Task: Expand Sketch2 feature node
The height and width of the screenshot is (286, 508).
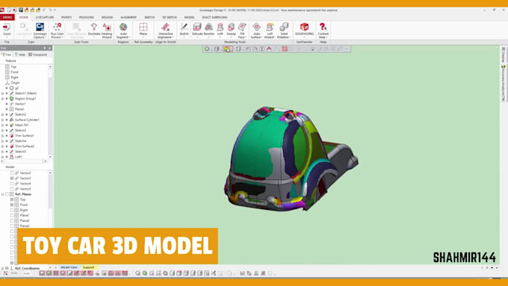Action: [x=2, y=114]
